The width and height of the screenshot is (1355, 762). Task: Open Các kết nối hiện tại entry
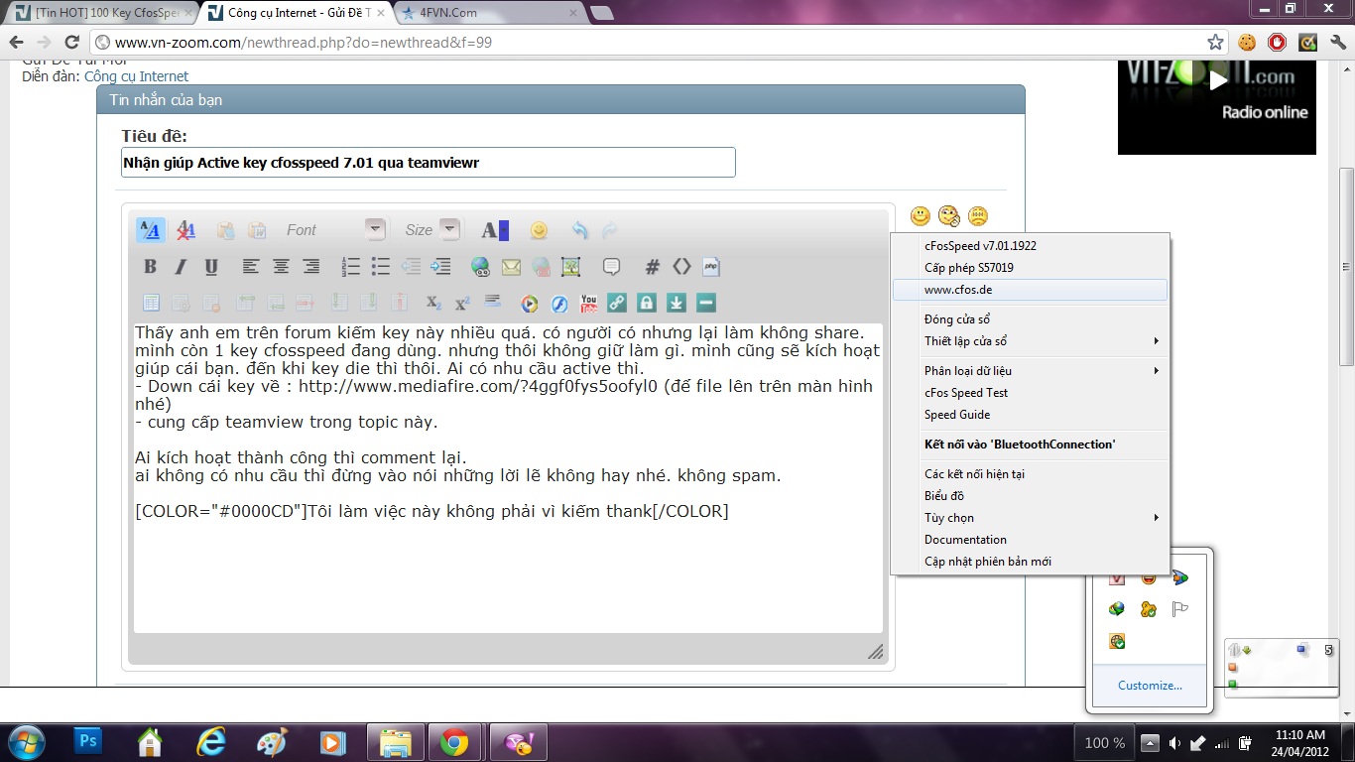pos(1030,474)
